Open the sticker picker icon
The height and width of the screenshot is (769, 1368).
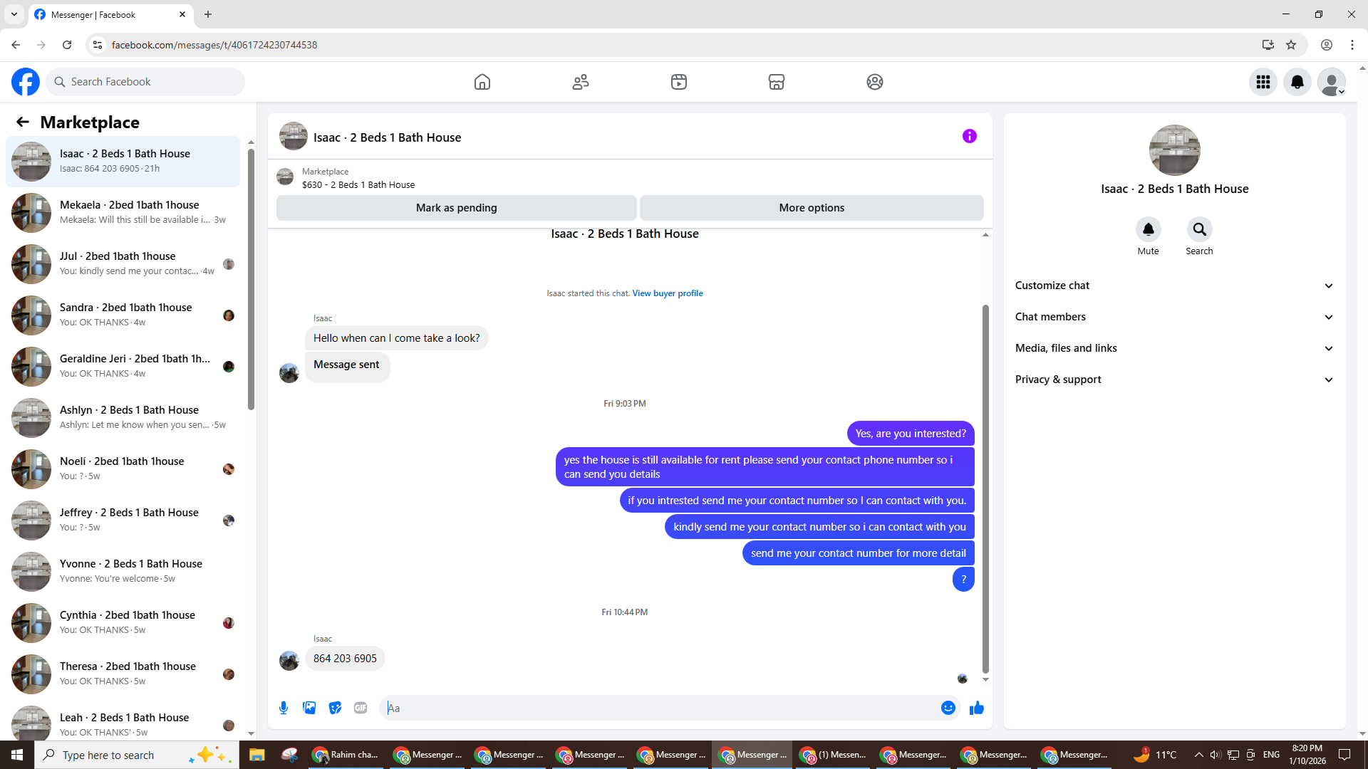click(335, 708)
